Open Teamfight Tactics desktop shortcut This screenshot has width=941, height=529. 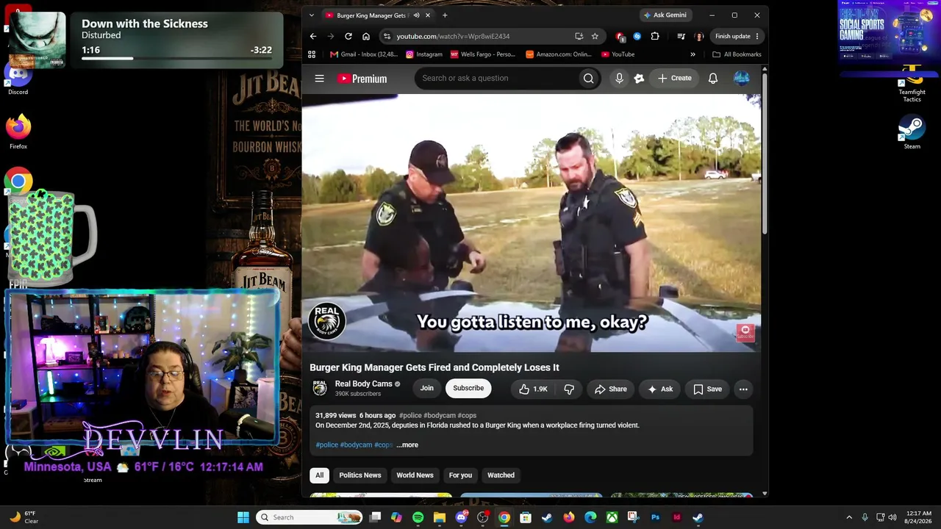tap(912, 84)
